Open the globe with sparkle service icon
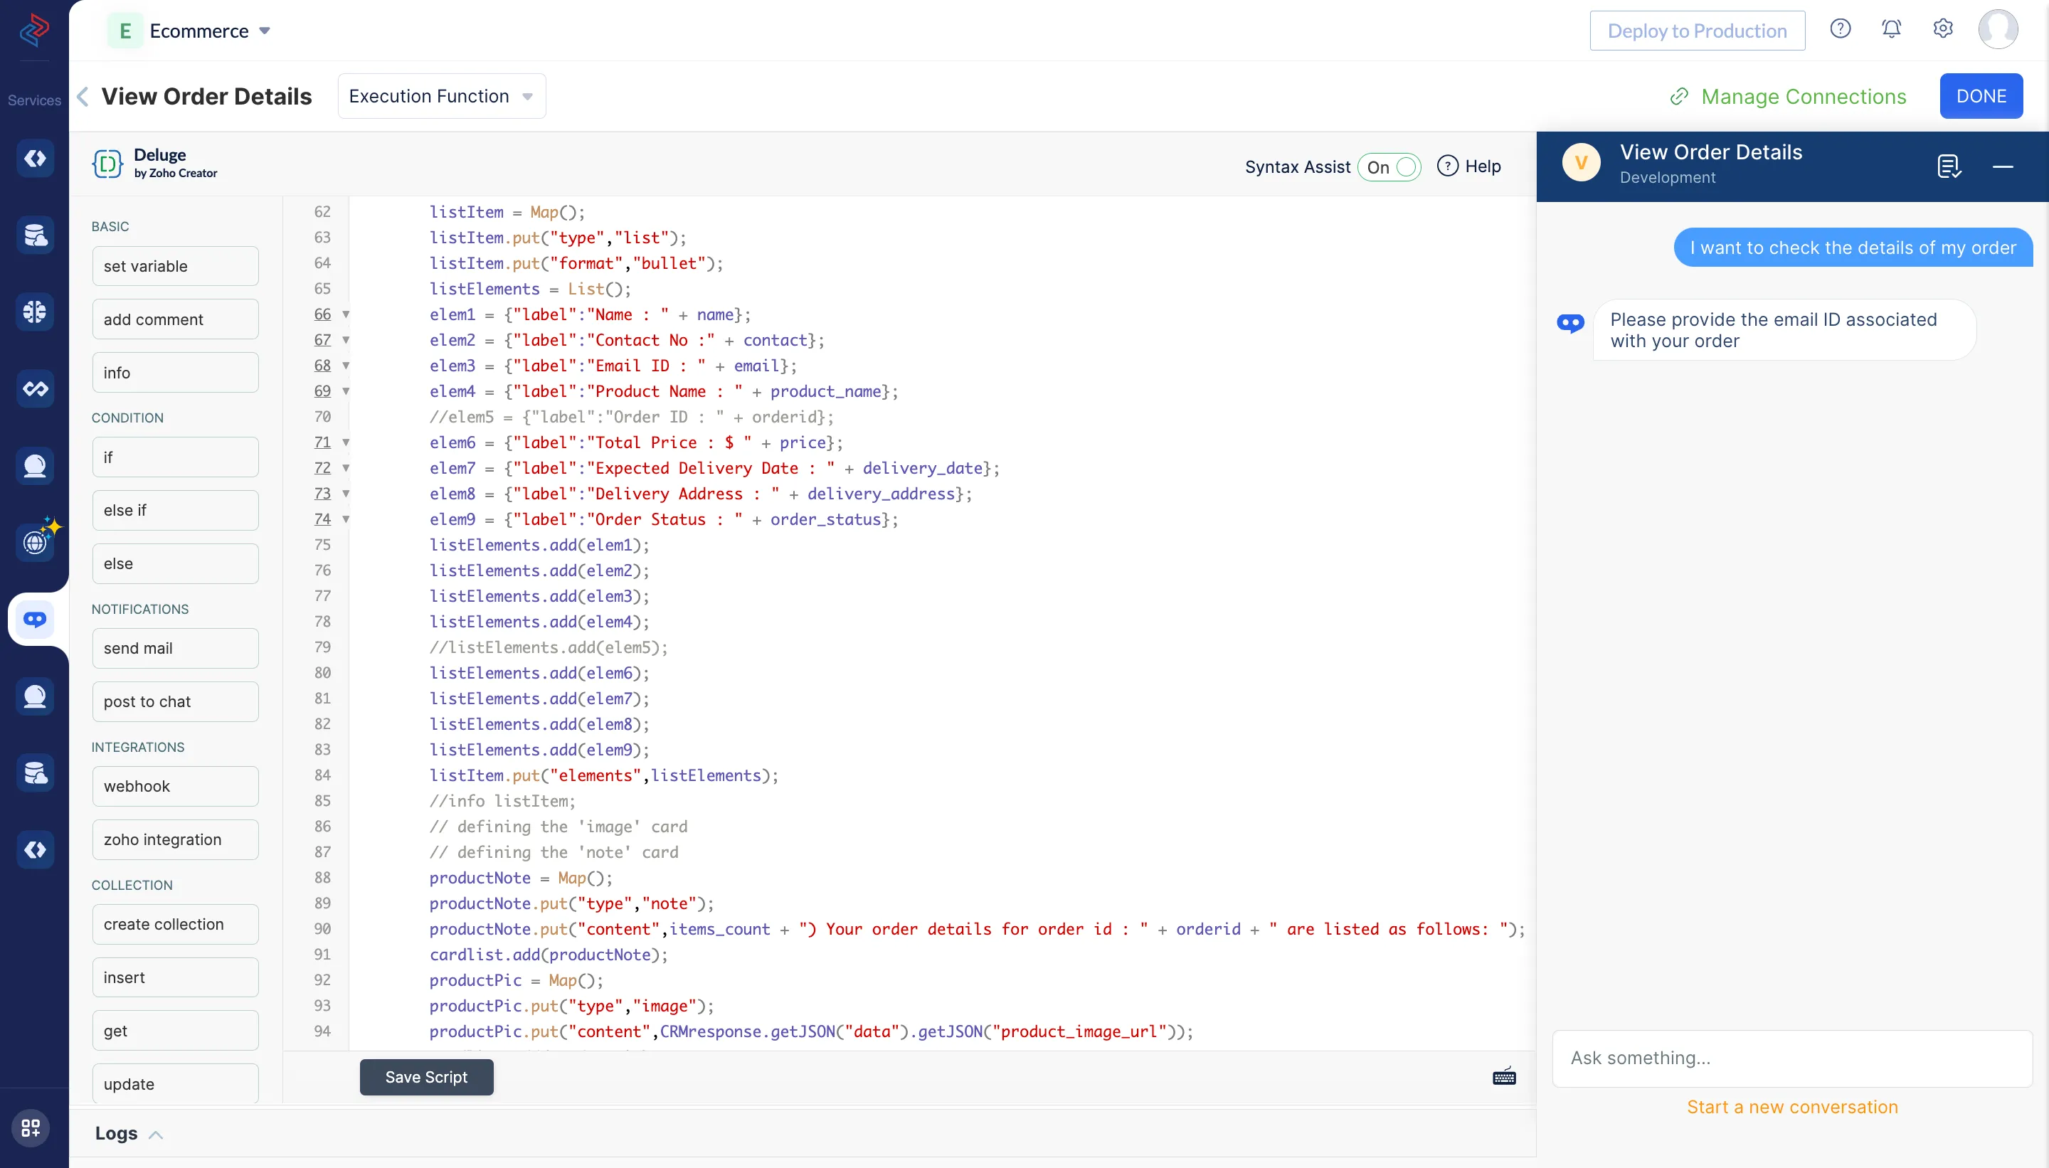 pos(34,543)
